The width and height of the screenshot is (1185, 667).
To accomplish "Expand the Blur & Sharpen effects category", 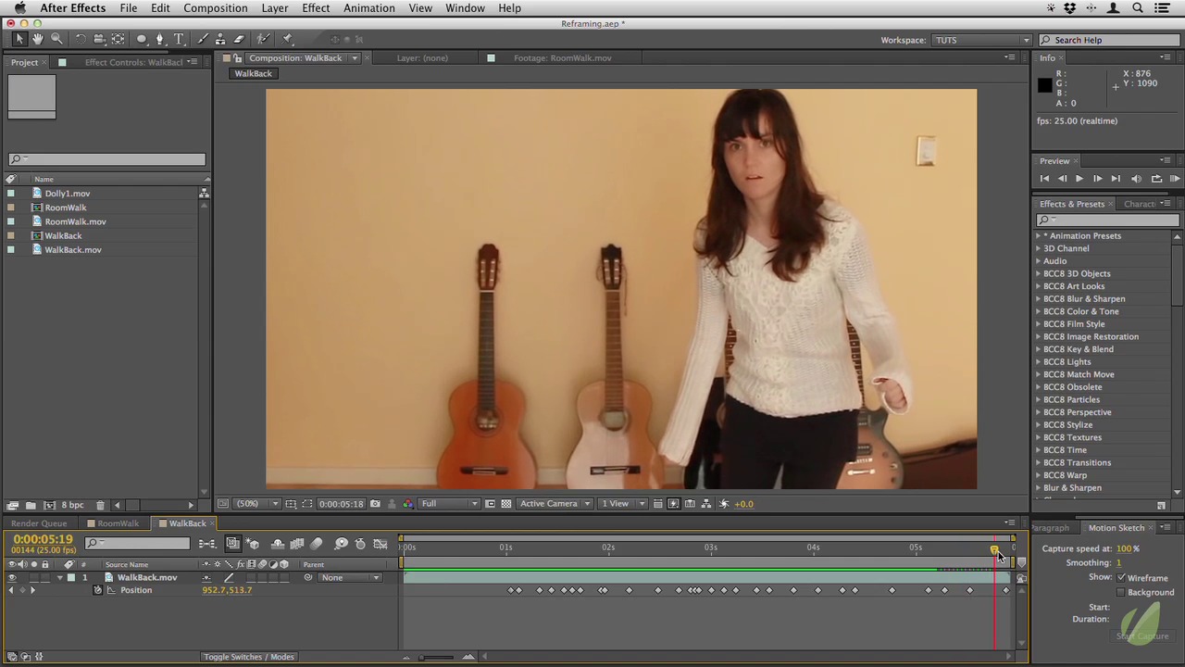I will point(1038,488).
